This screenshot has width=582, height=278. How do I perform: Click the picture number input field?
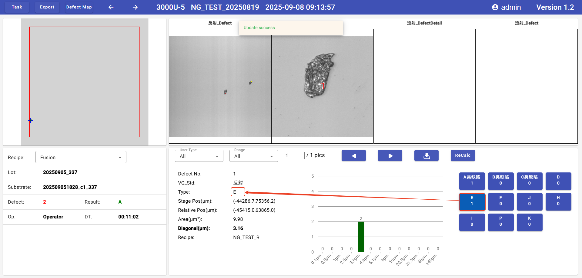(294, 155)
